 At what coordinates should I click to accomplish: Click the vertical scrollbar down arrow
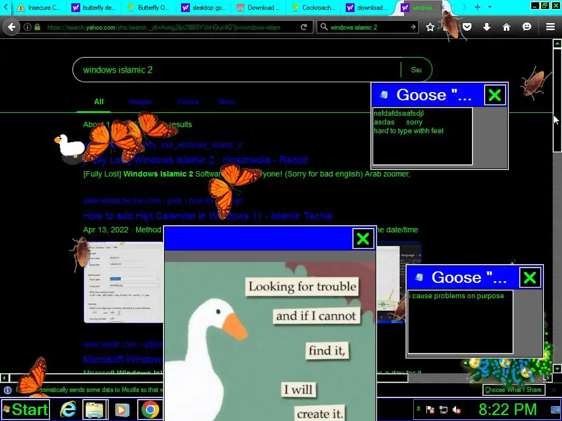tap(557, 368)
